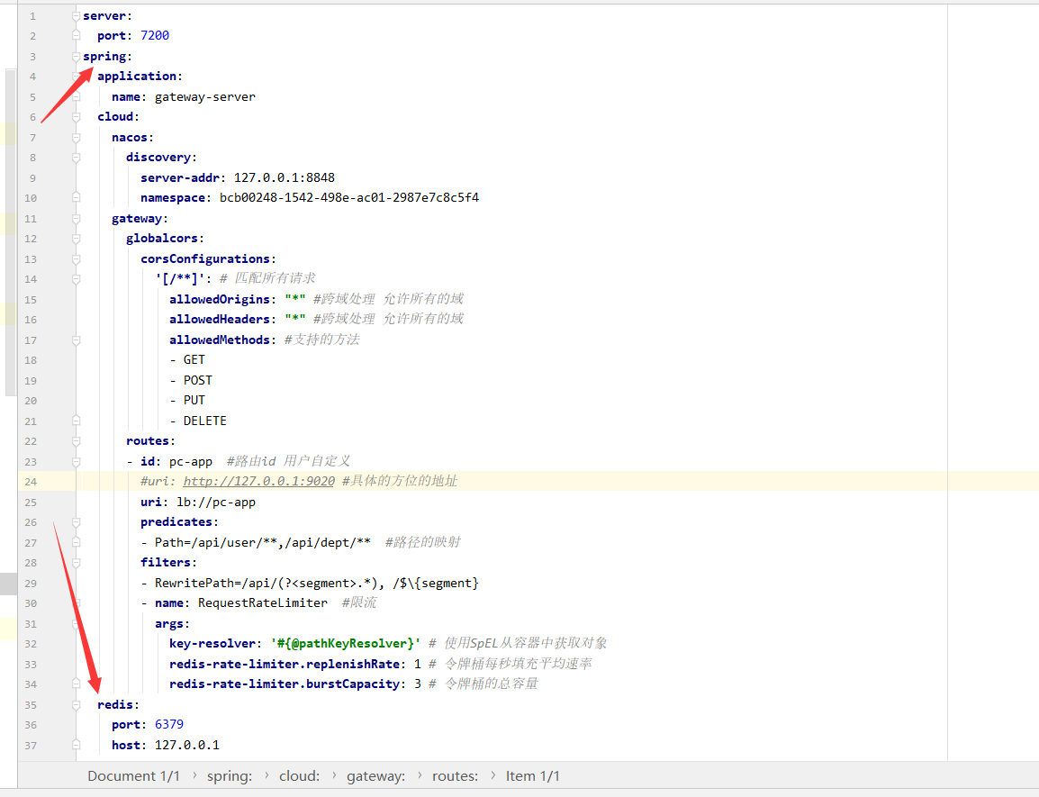Collapse the cloud block fold marker
Viewport: 1039px width, 797px height.
point(77,117)
